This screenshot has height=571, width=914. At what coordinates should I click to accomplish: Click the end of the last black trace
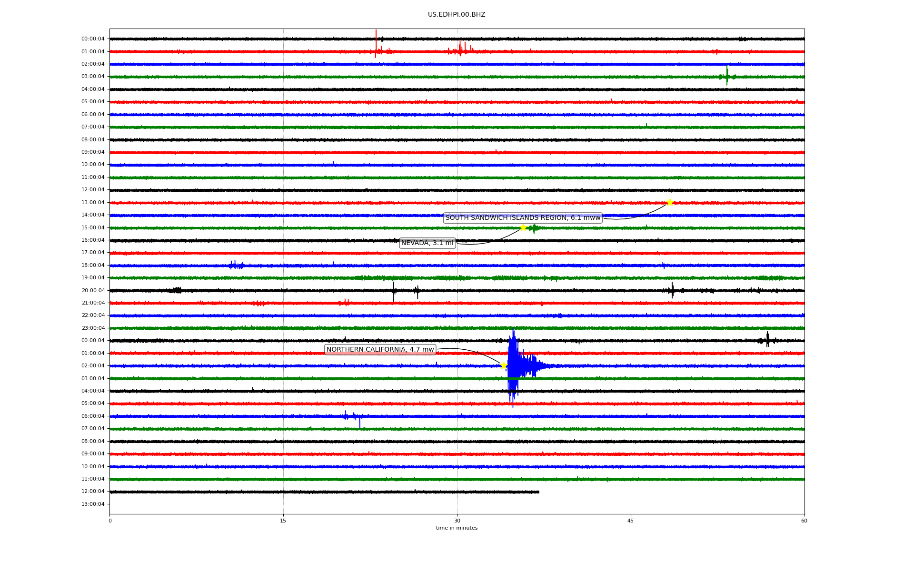point(538,492)
